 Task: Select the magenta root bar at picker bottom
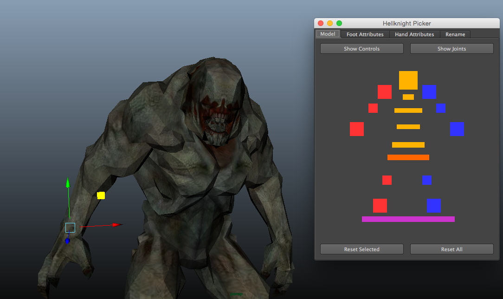coord(408,219)
